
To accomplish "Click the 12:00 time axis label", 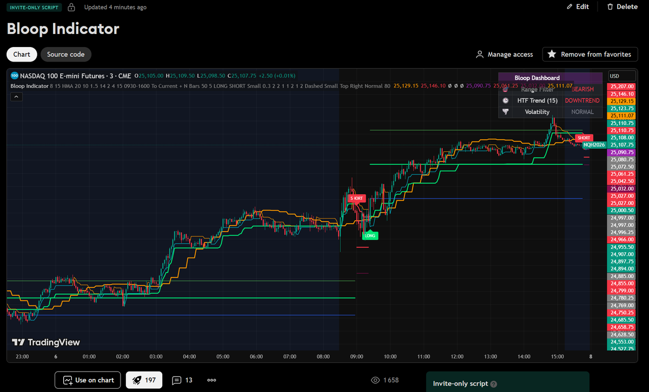I will click(457, 356).
